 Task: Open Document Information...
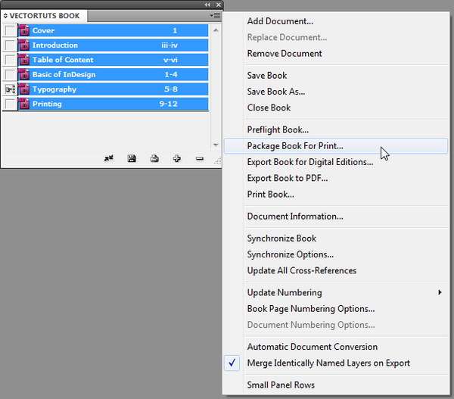coord(295,217)
